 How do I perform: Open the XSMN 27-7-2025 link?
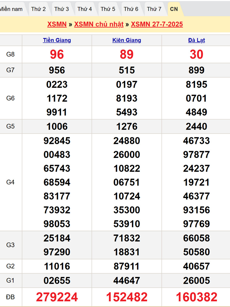(157, 24)
